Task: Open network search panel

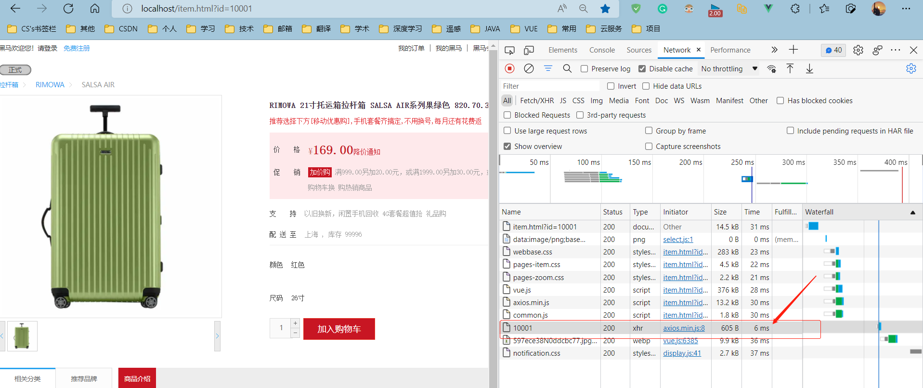Action: coord(567,68)
